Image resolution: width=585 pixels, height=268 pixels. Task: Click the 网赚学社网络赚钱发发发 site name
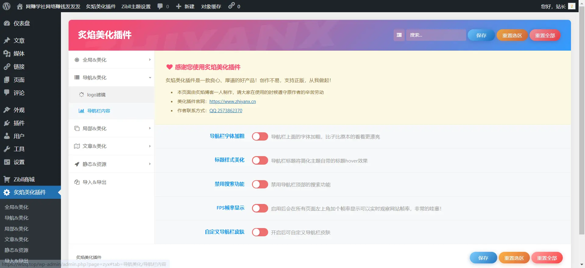coord(53,6)
